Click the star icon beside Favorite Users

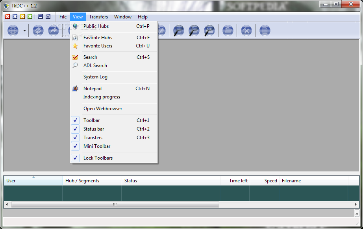coord(75,46)
